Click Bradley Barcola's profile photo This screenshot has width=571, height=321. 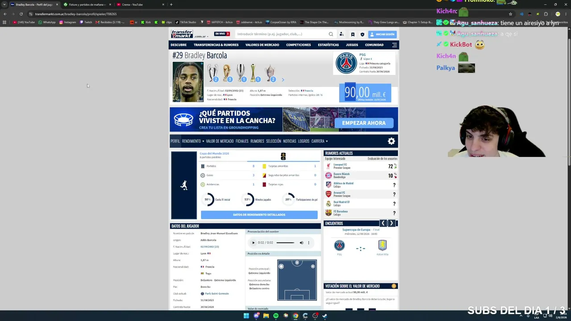pos(188,82)
